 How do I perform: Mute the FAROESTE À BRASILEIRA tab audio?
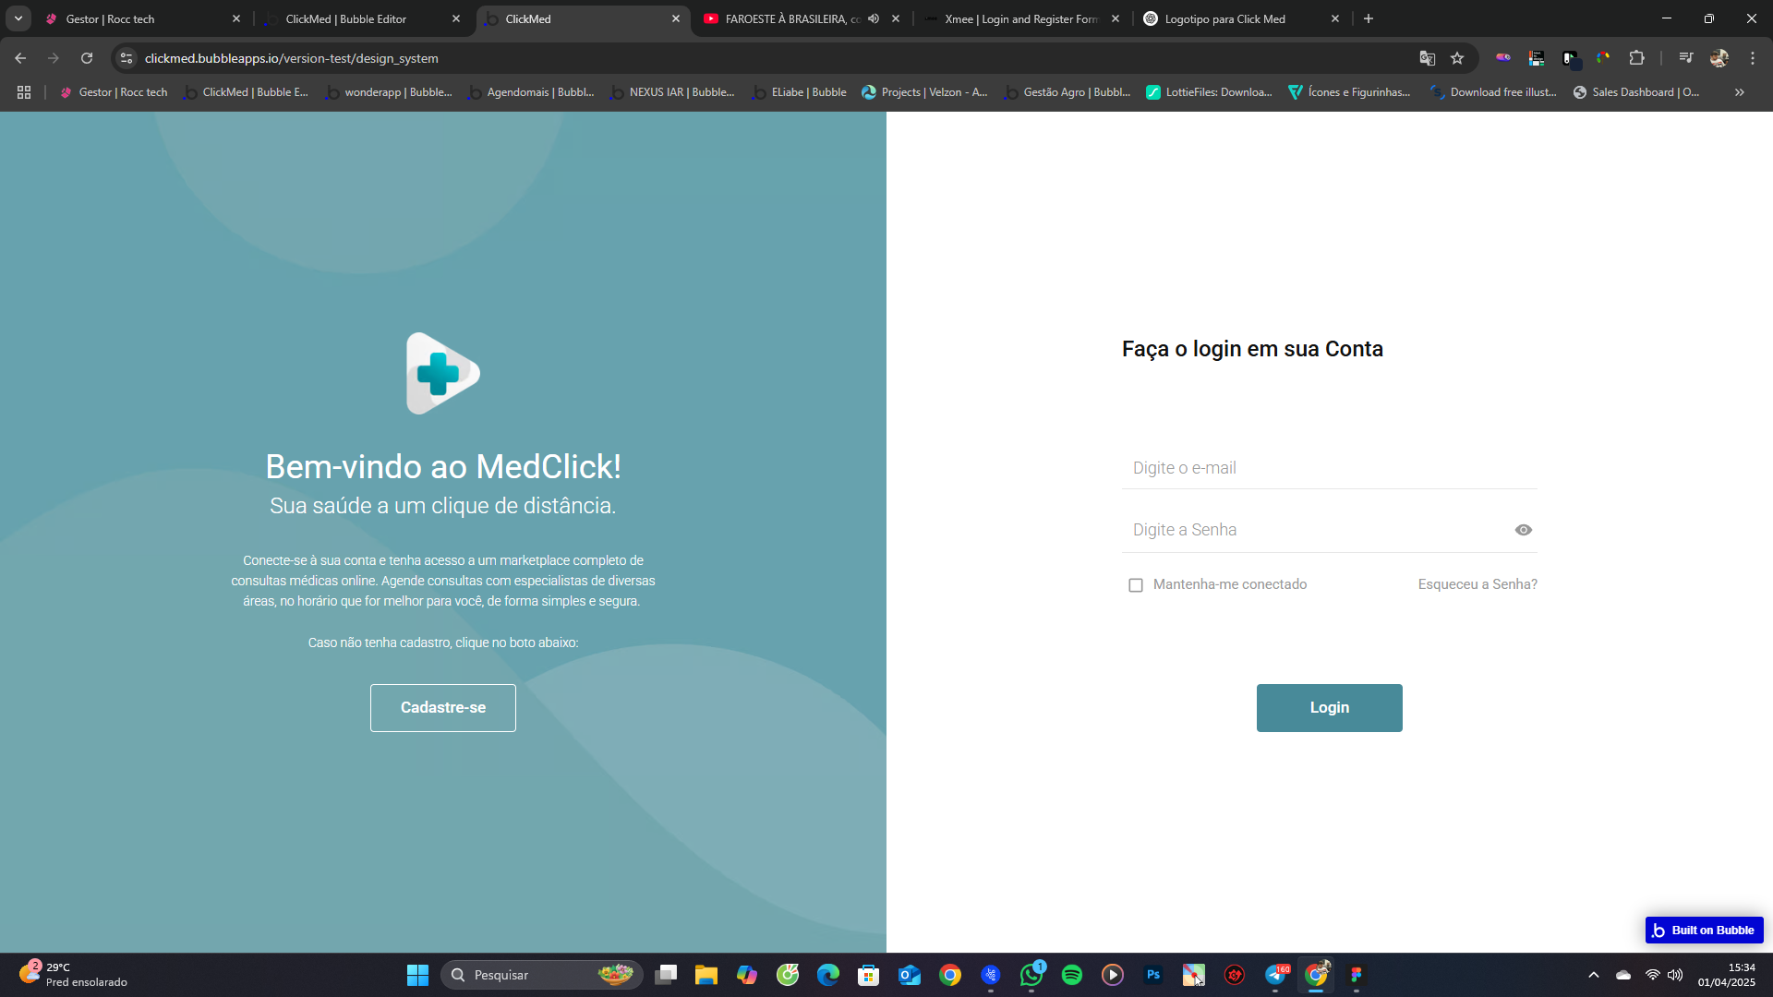pos(874,18)
